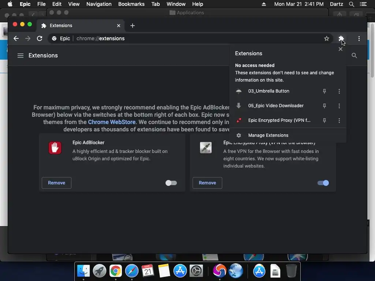Click the Dartz user name in menu bar
Viewport: 375px width, 281px height.
pyautogui.click(x=336, y=4)
